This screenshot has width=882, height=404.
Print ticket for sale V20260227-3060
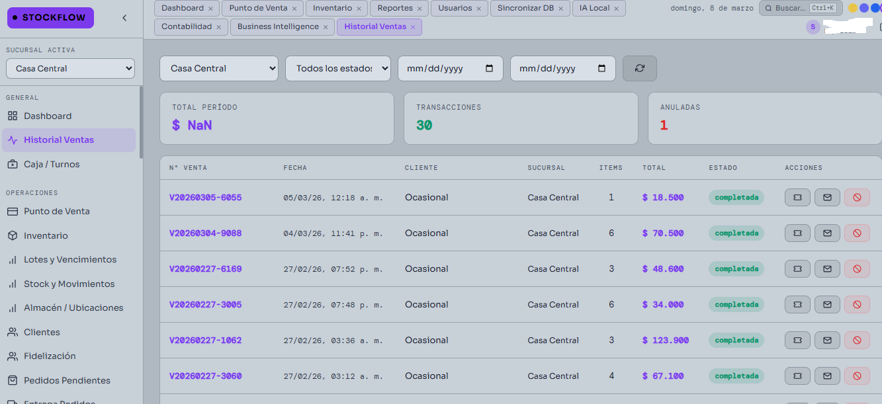[x=797, y=376]
